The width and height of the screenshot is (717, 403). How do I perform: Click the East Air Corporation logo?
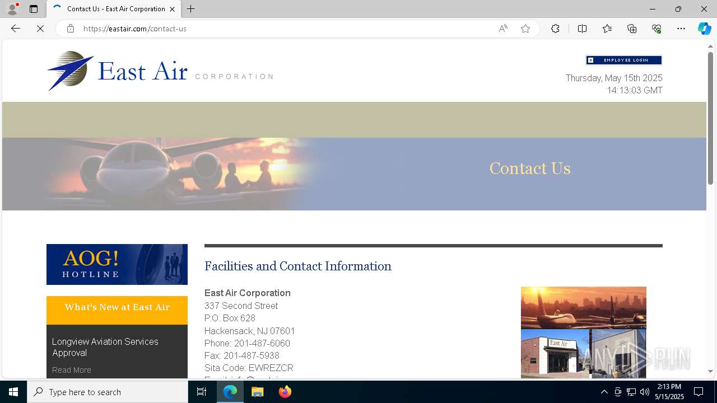160,71
